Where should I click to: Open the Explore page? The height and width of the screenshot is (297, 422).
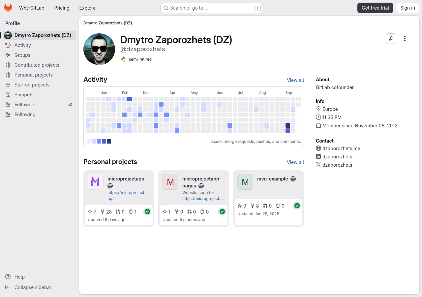click(87, 8)
